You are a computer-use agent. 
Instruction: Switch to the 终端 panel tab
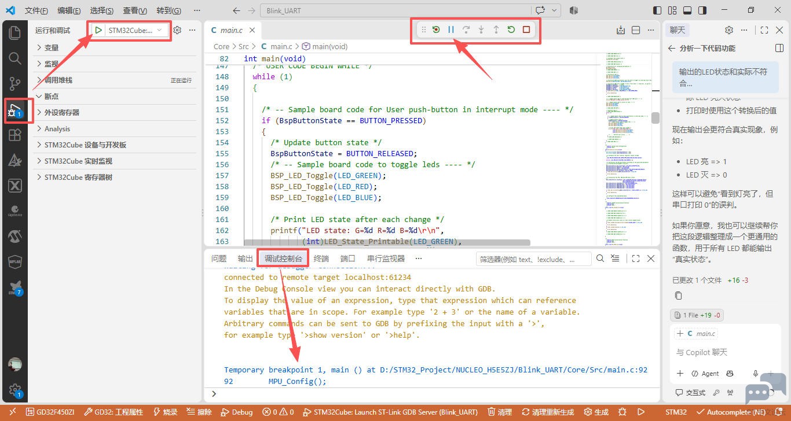[321, 258]
